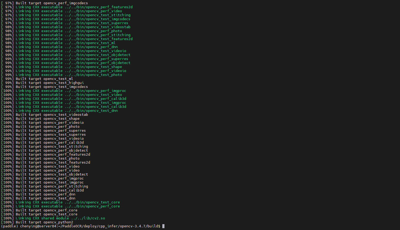Screen dimensions: 400x230
Task: Select the linking line for ../../bin/opencv_test_ml
Action: pos(58,43)
